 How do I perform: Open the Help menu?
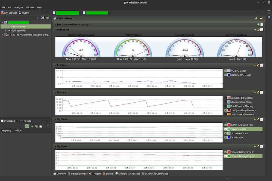pos(39,7)
